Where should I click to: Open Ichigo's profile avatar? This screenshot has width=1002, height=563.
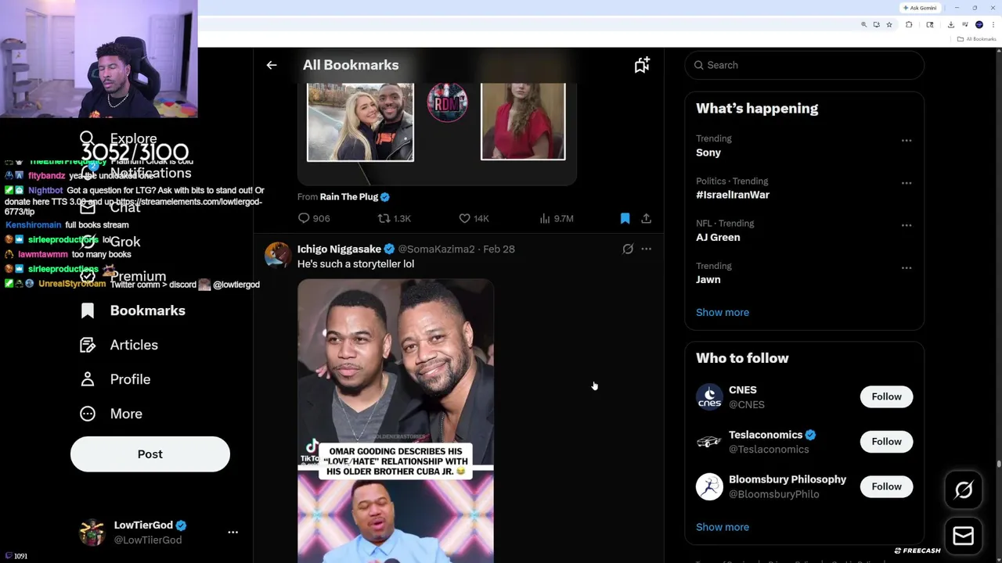click(277, 255)
